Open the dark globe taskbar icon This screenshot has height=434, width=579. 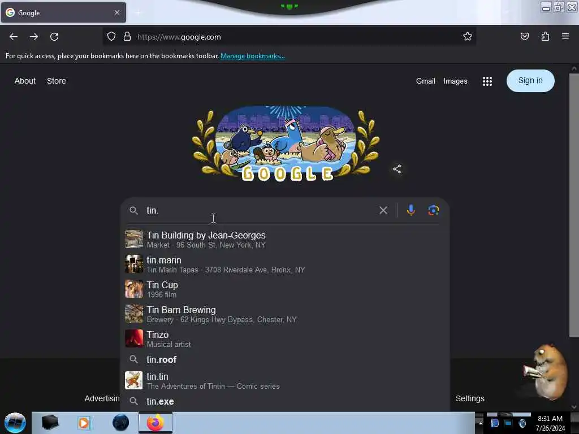pos(121,423)
